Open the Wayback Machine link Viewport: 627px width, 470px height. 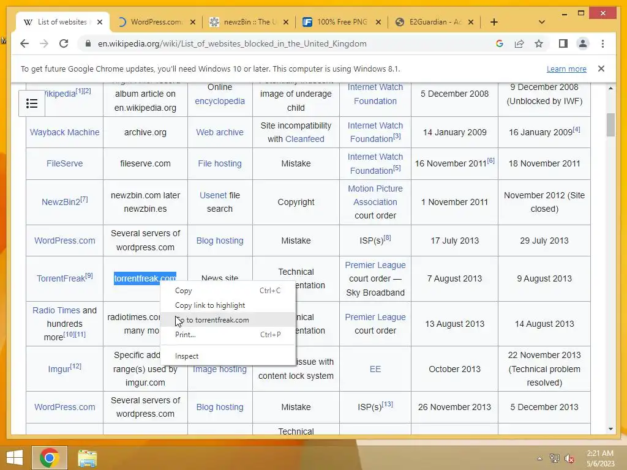tap(64, 132)
